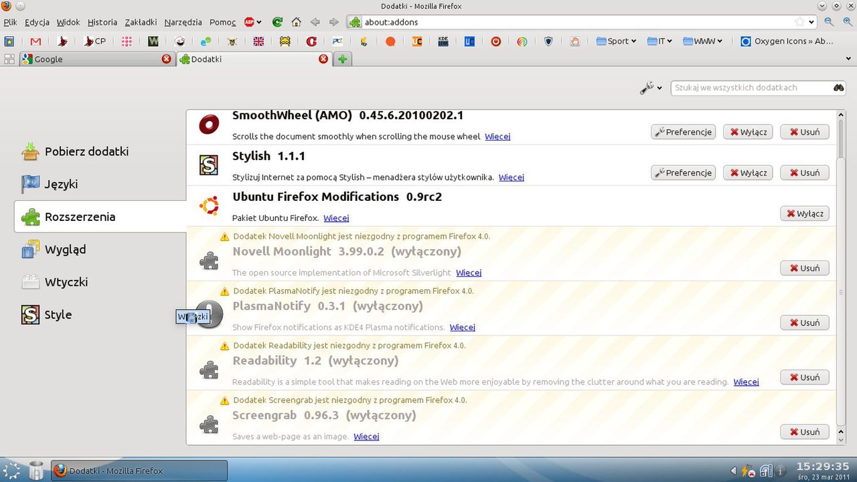The image size is (857, 482).
Task: Open the Historia menu
Action: [x=102, y=22]
